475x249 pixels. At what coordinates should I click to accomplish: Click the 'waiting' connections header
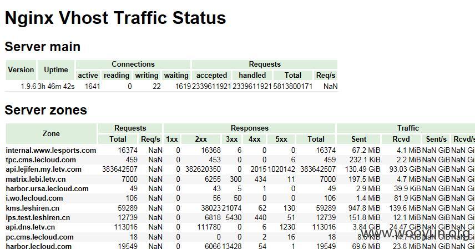pyautogui.click(x=176, y=75)
